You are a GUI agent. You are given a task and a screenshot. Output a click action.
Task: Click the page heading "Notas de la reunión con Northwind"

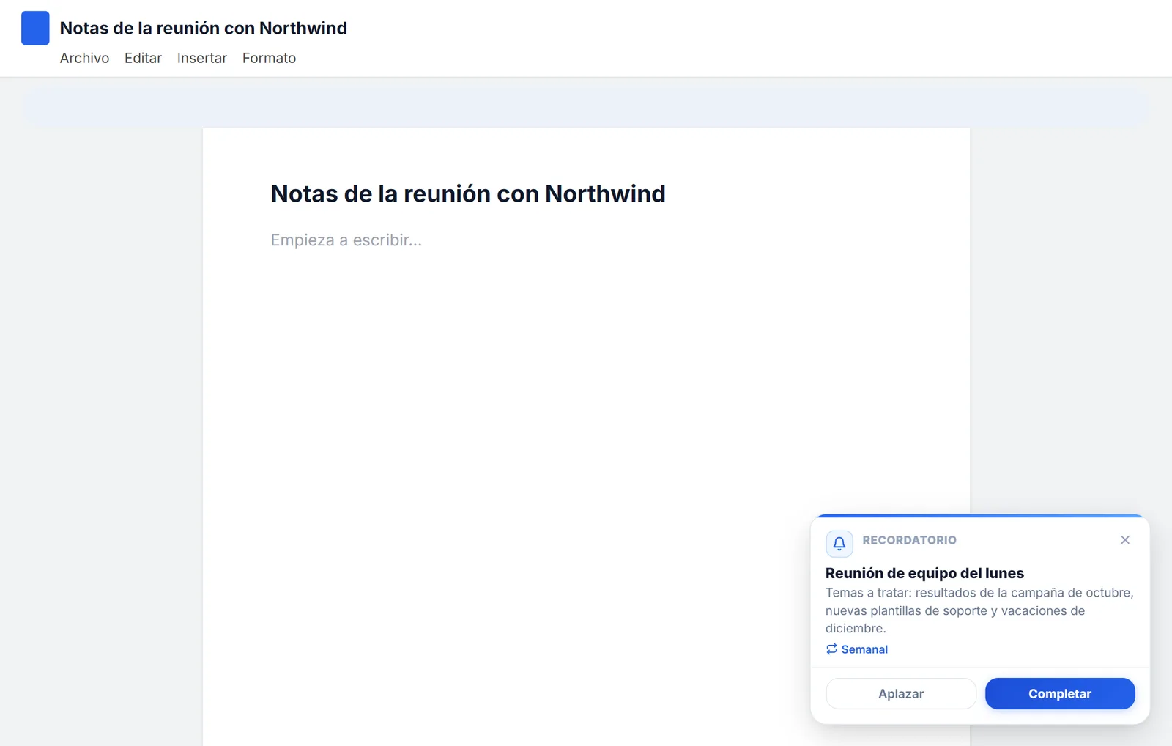click(x=468, y=193)
